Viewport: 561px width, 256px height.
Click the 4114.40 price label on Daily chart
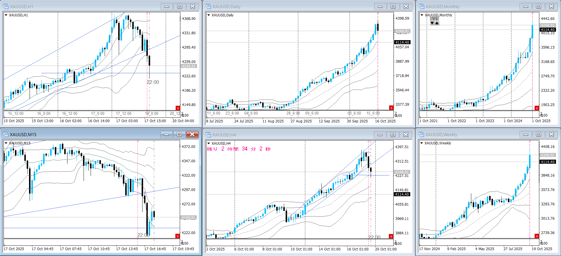click(x=402, y=42)
